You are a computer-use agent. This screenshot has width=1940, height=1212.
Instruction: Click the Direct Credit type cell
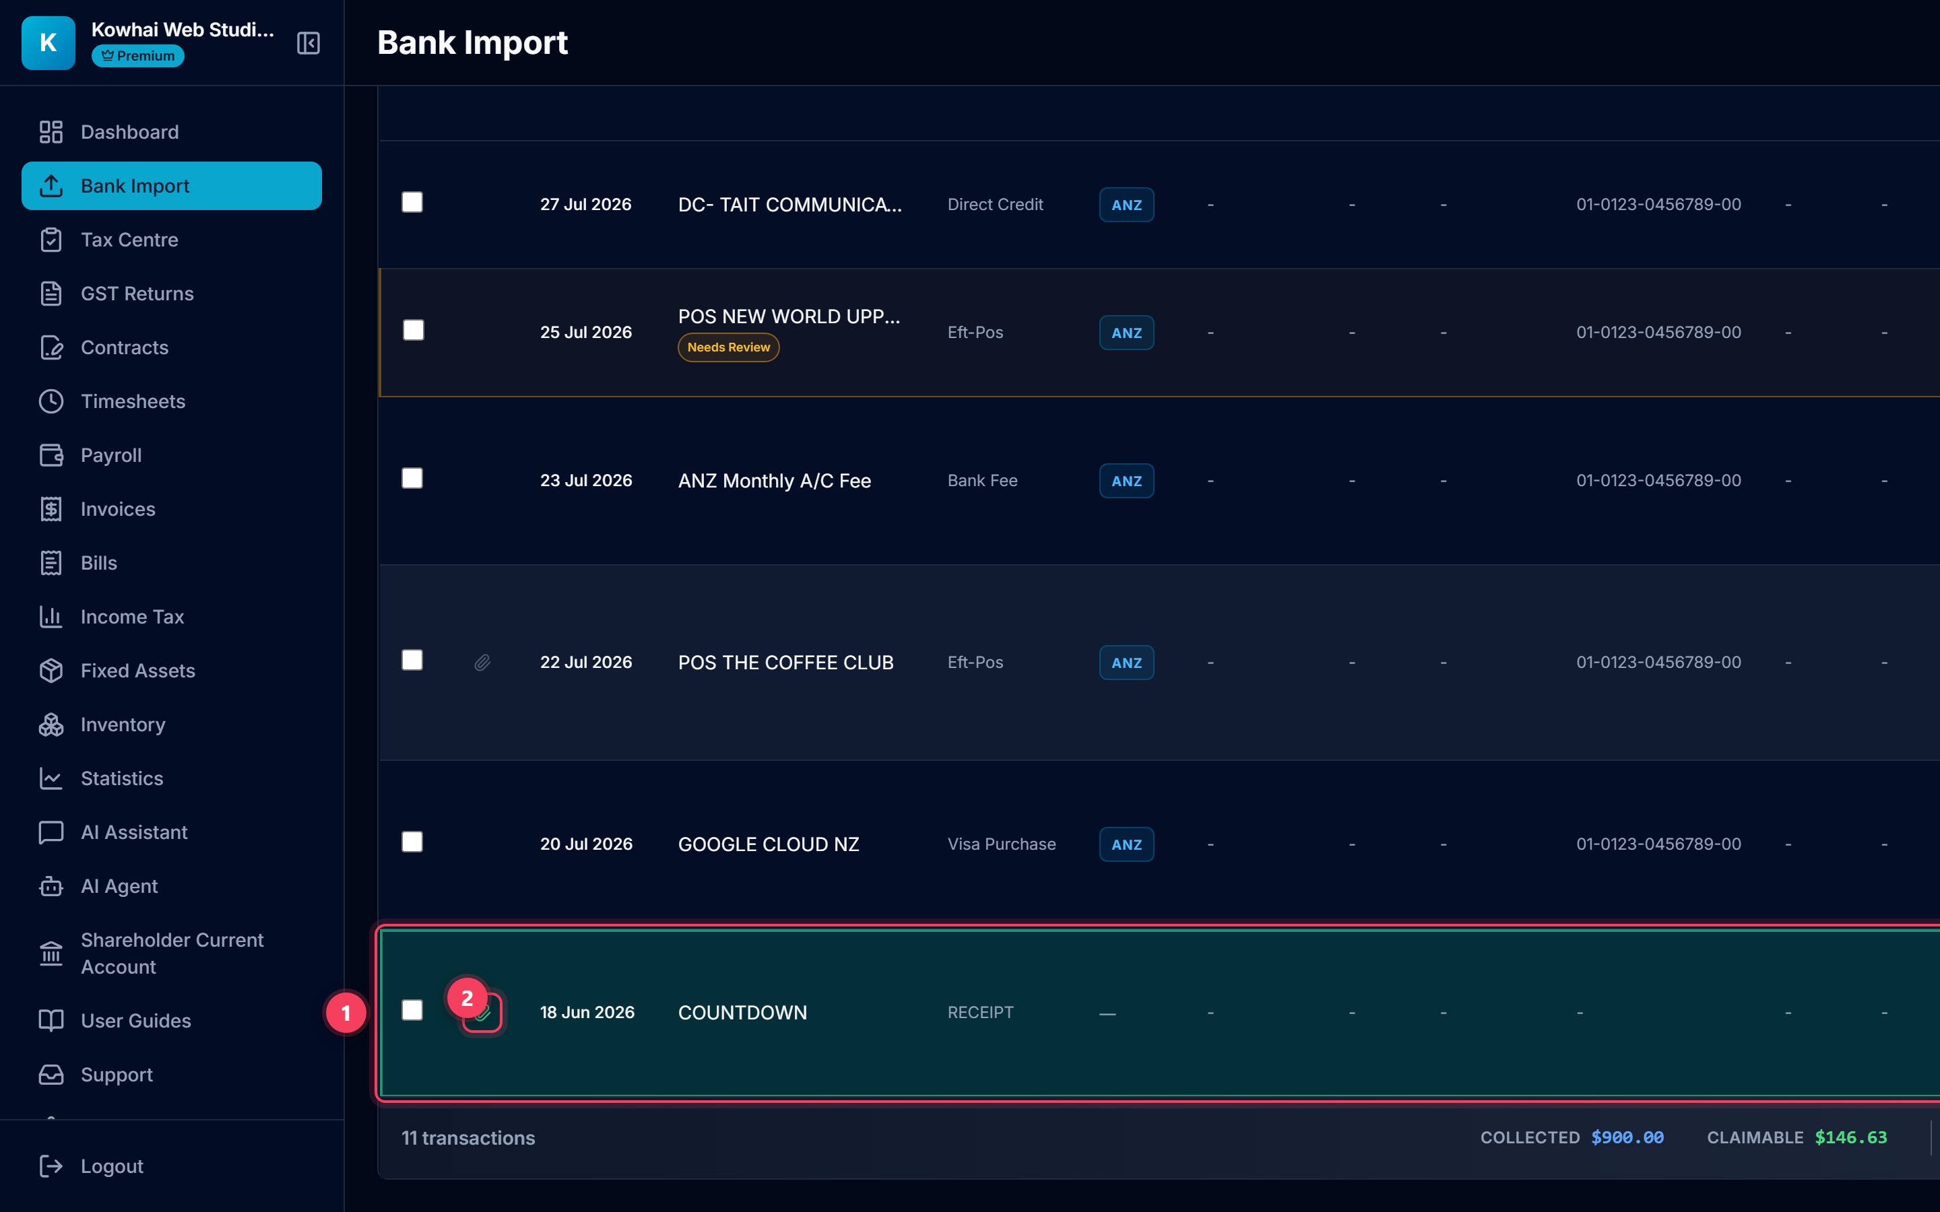995,205
